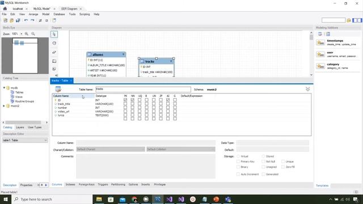
Task: Expand the music2 schema tree node
Action: coord(4,106)
